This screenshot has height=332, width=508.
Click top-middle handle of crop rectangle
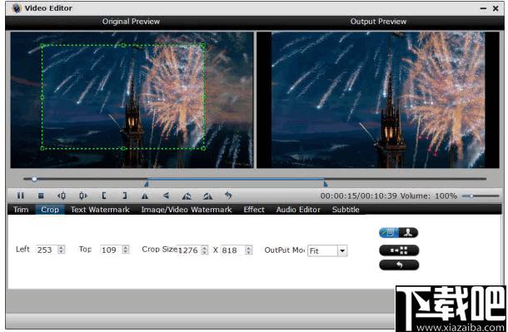[x=123, y=46]
